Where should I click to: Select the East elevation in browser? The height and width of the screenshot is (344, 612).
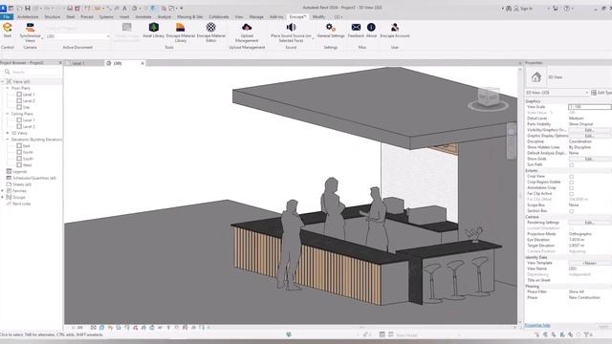(x=26, y=146)
